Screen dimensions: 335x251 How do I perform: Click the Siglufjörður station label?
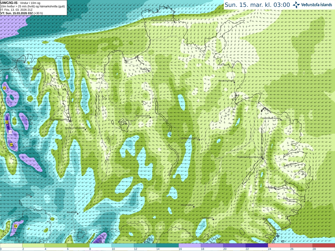[18, 61]
